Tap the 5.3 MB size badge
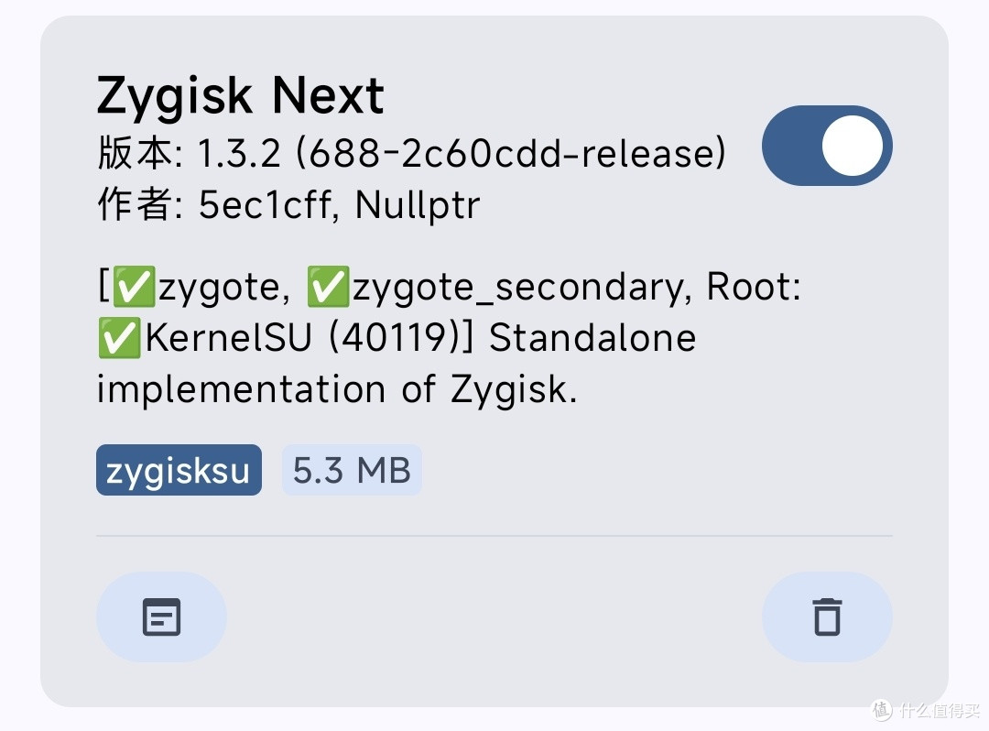Screen dimensions: 989x731 [x=352, y=470]
